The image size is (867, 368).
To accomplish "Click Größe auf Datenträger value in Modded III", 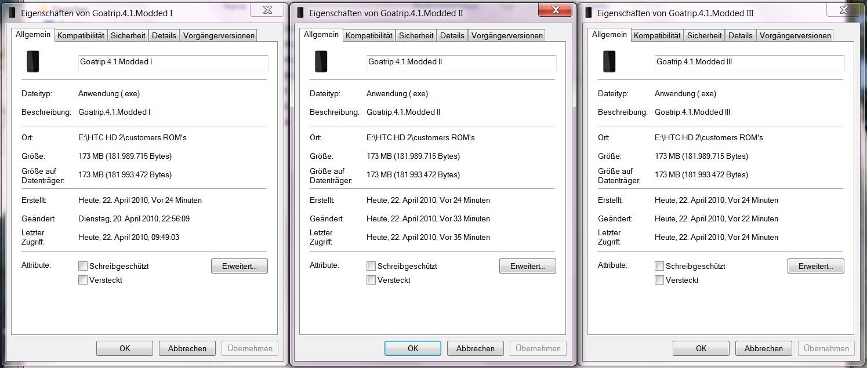I will click(x=701, y=175).
